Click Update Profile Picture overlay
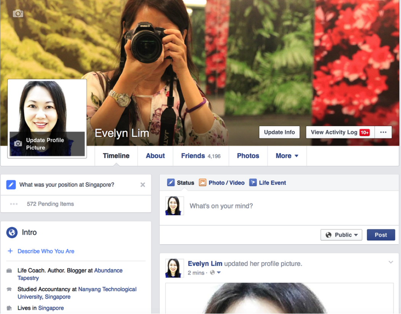The width and height of the screenshot is (401, 314). (47, 144)
